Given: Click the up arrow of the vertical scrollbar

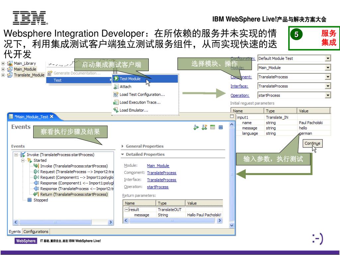Looking at the screenshot, I should point(232,125).
